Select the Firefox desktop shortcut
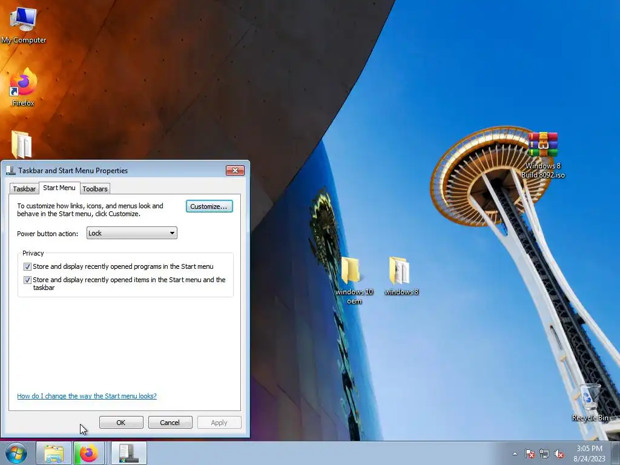The image size is (620, 465). pyautogui.click(x=24, y=87)
